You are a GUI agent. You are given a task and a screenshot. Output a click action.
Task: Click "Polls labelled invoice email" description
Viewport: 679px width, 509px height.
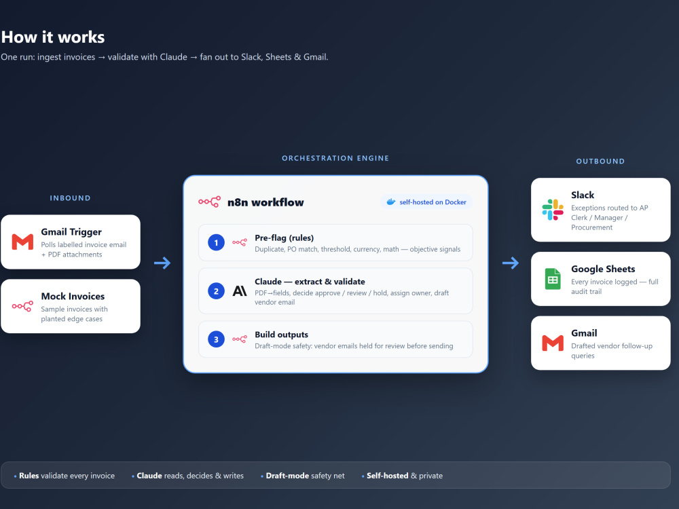click(84, 250)
